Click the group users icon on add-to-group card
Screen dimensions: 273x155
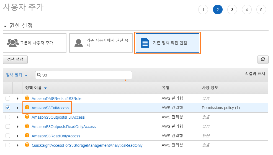(x=13, y=43)
